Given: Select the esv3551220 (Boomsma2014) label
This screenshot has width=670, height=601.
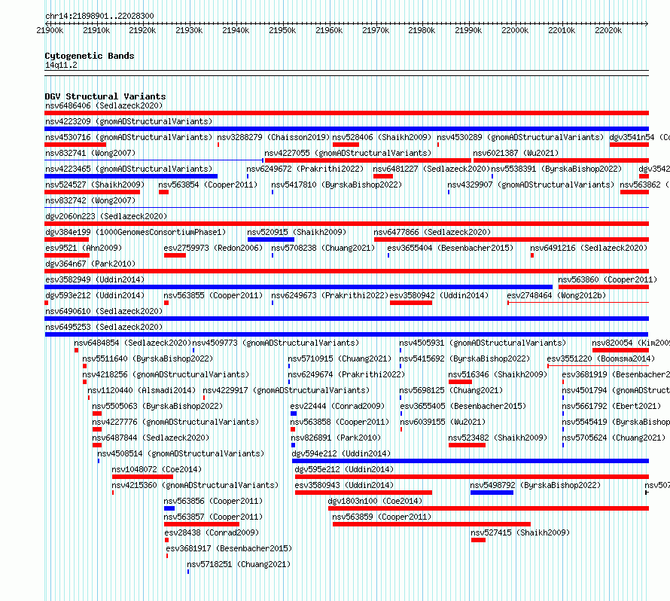Looking at the screenshot, I should (601, 358).
